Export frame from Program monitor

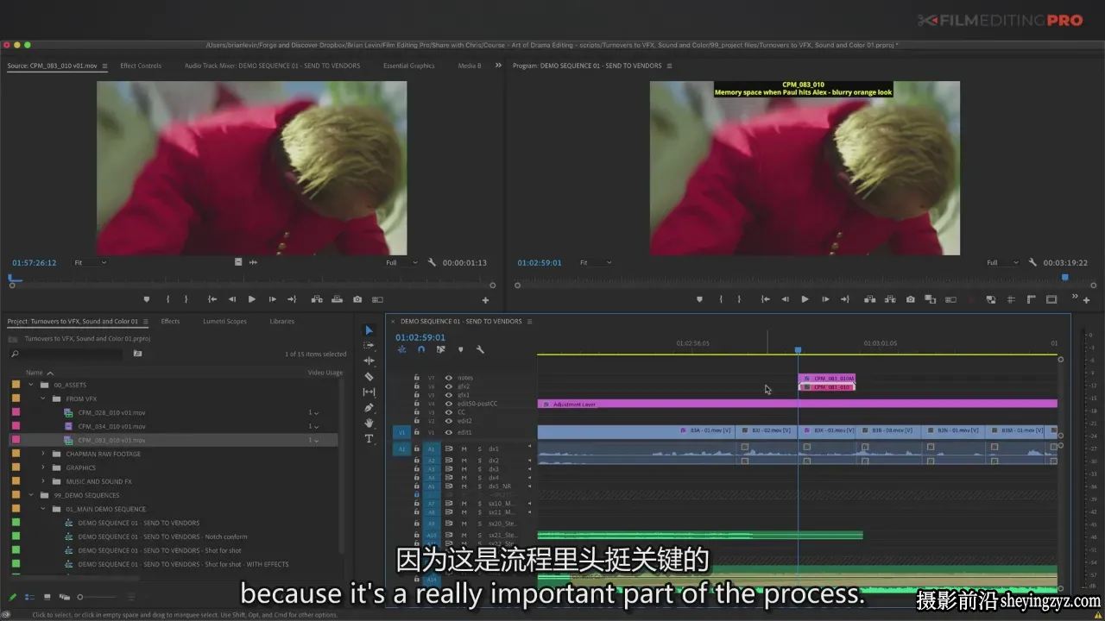coord(910,299)
